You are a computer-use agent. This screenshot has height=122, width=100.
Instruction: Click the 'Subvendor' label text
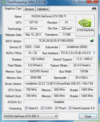52,47
